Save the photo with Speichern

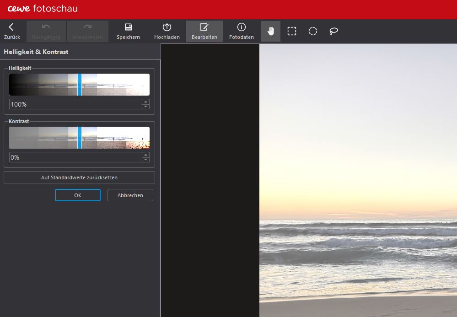coord(128,31)
